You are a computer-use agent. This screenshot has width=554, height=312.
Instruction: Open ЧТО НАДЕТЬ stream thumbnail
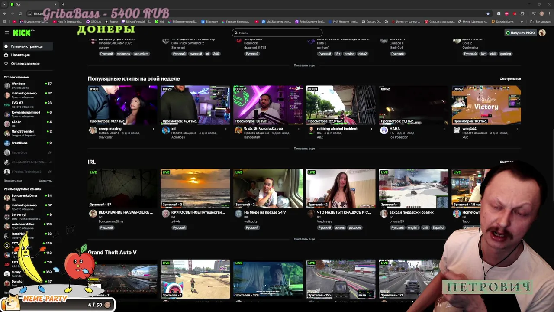tap(341, 188)
